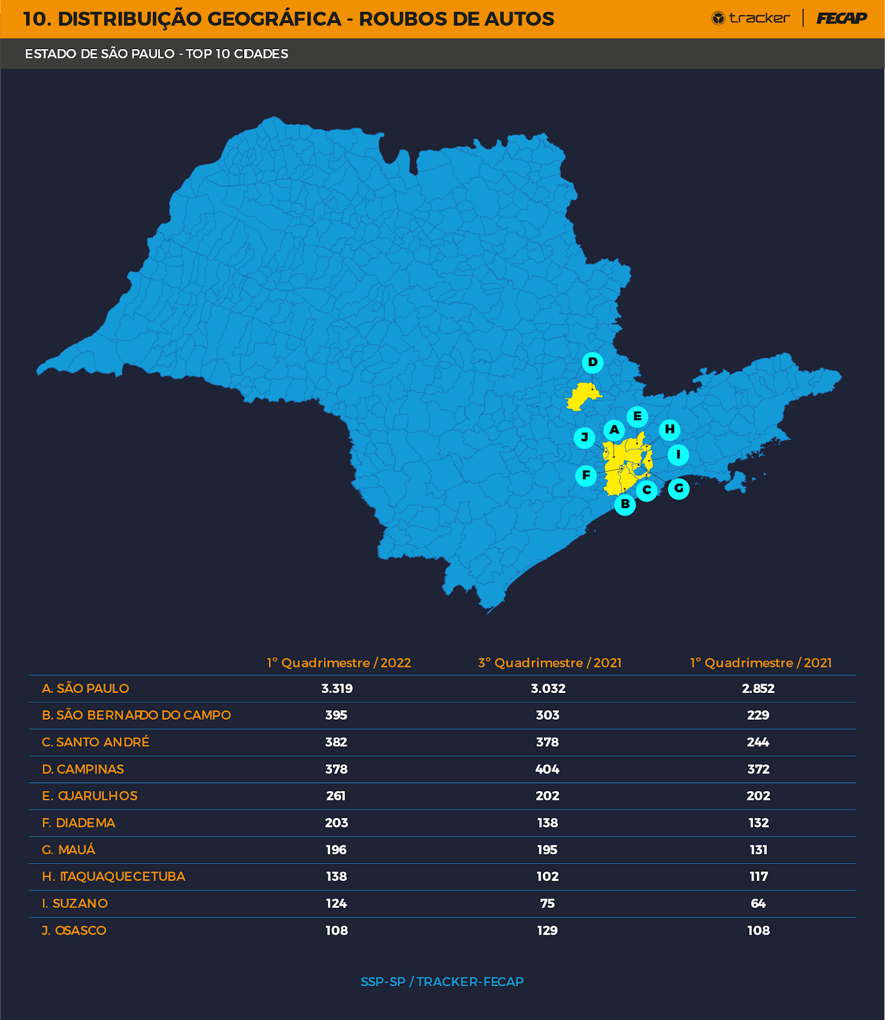
Task: Click the map marker labeled C
Action: tap(647, 490)
